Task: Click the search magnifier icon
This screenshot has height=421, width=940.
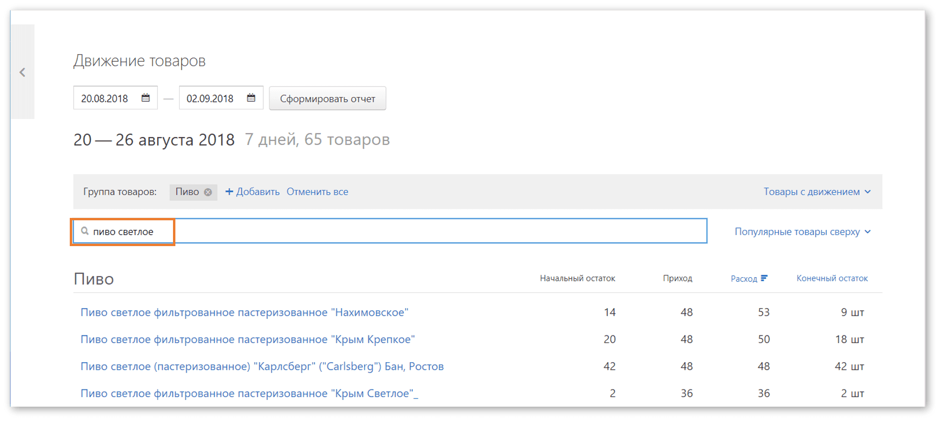Action: coord(85,231)
